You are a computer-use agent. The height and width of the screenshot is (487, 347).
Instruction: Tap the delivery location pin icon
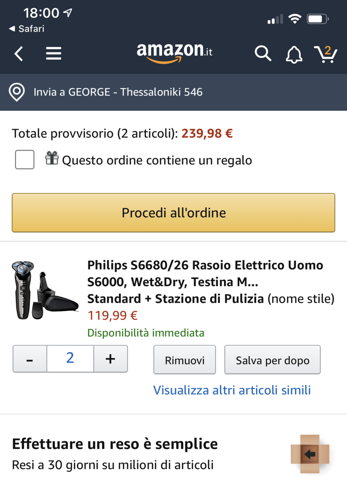[x=17, y=92]
